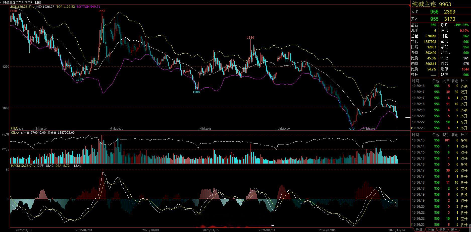
Task: Click the small icon before 纯碱主连(CZCE 9963) title
Action: tap(2, 2)
